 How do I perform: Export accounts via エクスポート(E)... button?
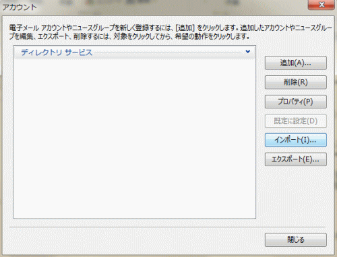click(x=296, y=159)
